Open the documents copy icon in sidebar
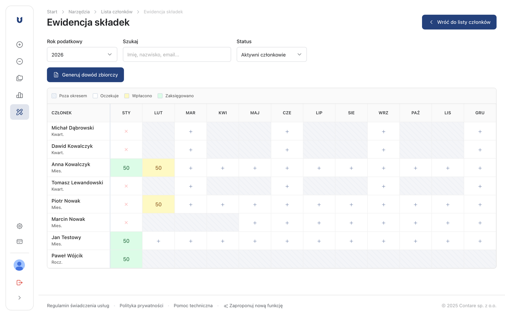This screenshot has height=316, width=505. coord(20,78)
